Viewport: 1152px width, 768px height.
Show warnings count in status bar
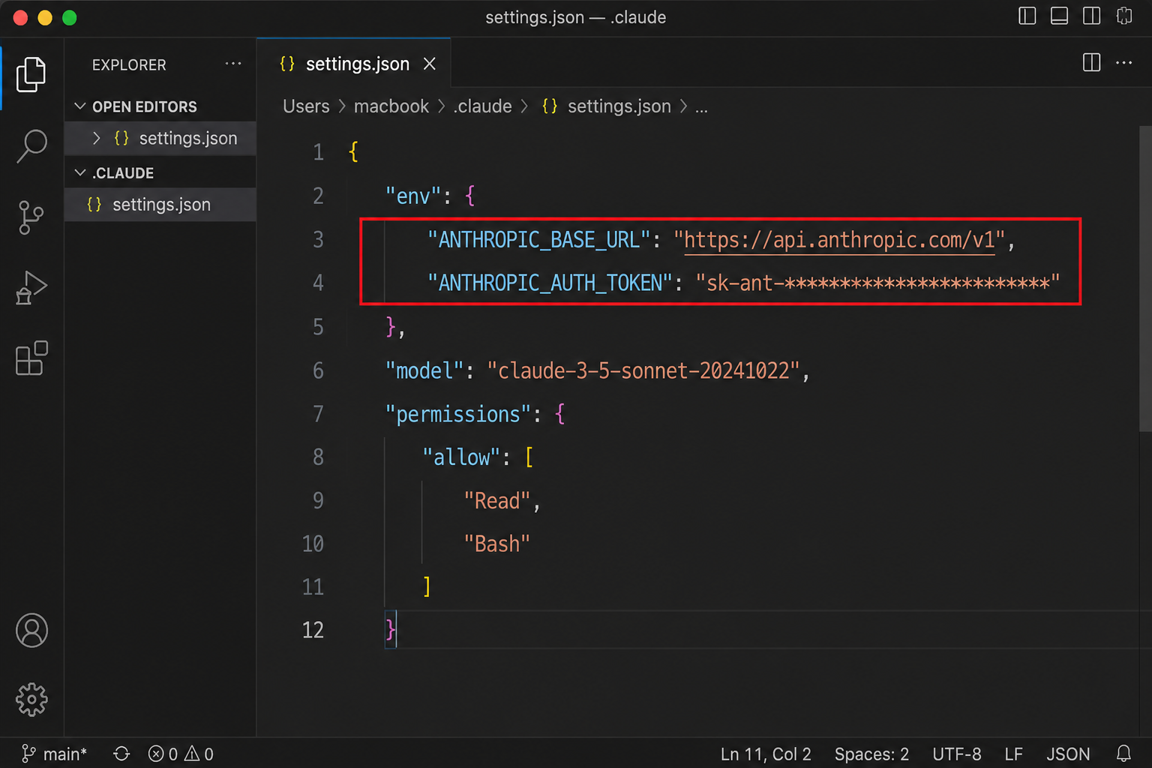click(x=199, y=754)
